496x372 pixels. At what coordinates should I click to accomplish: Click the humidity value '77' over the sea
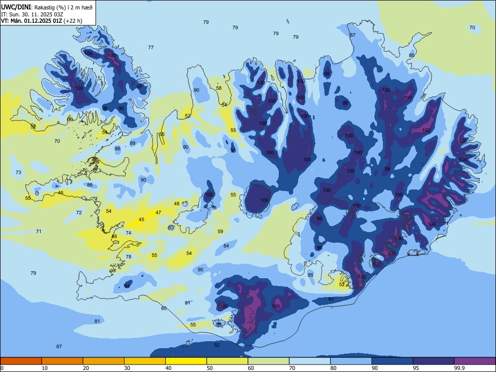click(151, 48)
